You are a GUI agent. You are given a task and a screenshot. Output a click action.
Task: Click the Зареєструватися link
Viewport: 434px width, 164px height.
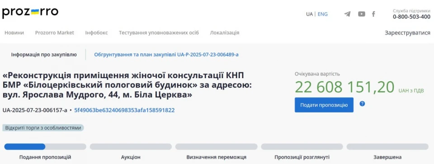pos(407,33)
